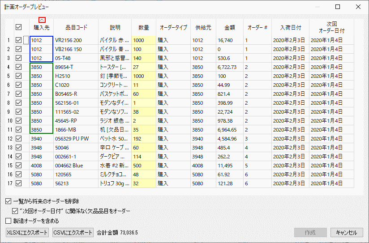Click CSVにエクスポート button
Viewport: 369px width, 243px height.
coord(73,233)
